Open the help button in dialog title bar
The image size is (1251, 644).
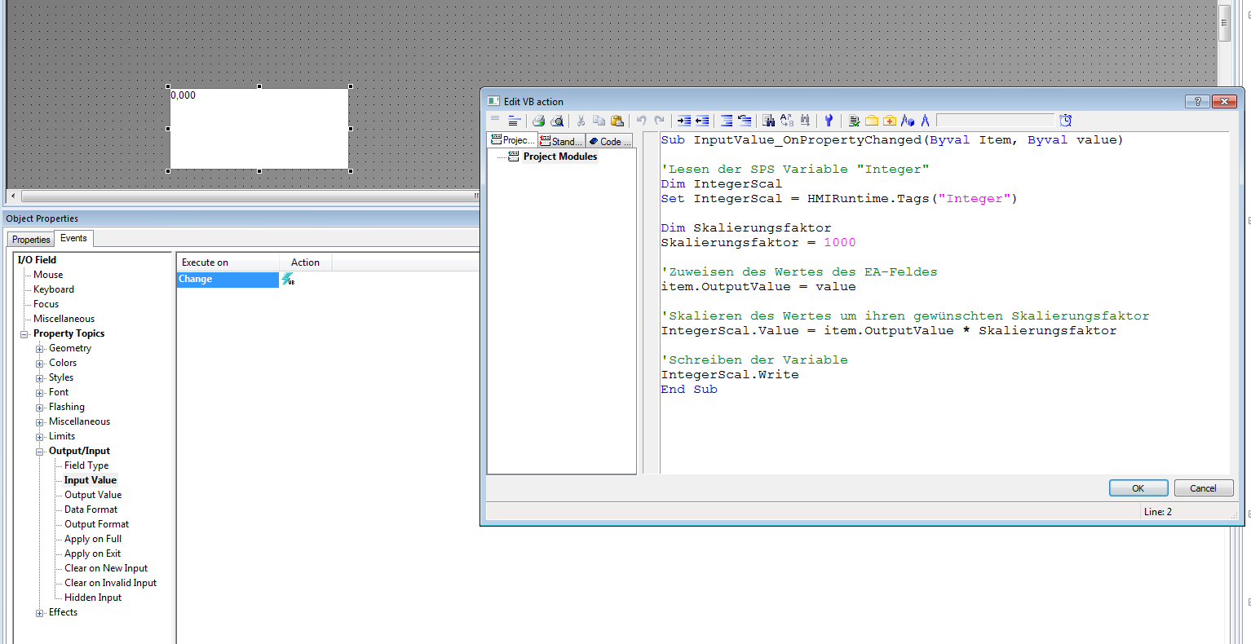pyautogui.click(x=1196, y=101)
